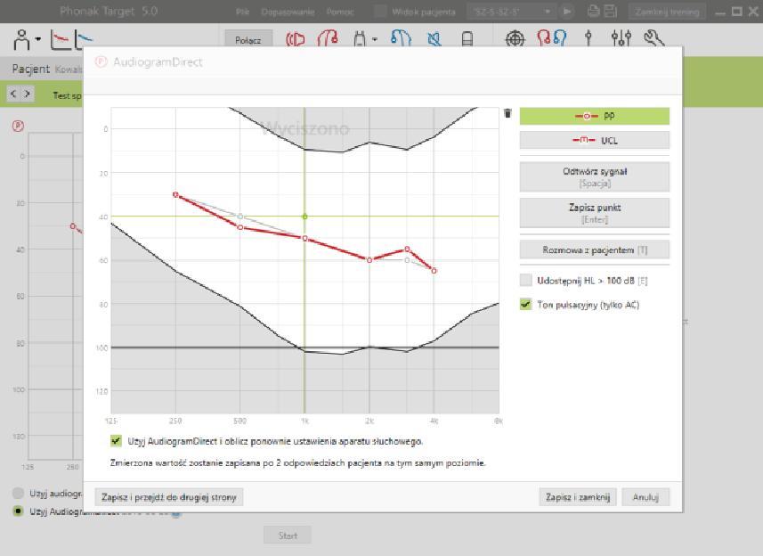Screen dimensions: 763x556
Task: Select the 'UCL' curve button
Action: [594, 140]
